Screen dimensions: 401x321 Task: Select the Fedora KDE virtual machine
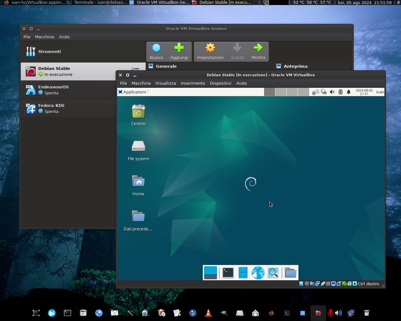[x=68, y=108]
